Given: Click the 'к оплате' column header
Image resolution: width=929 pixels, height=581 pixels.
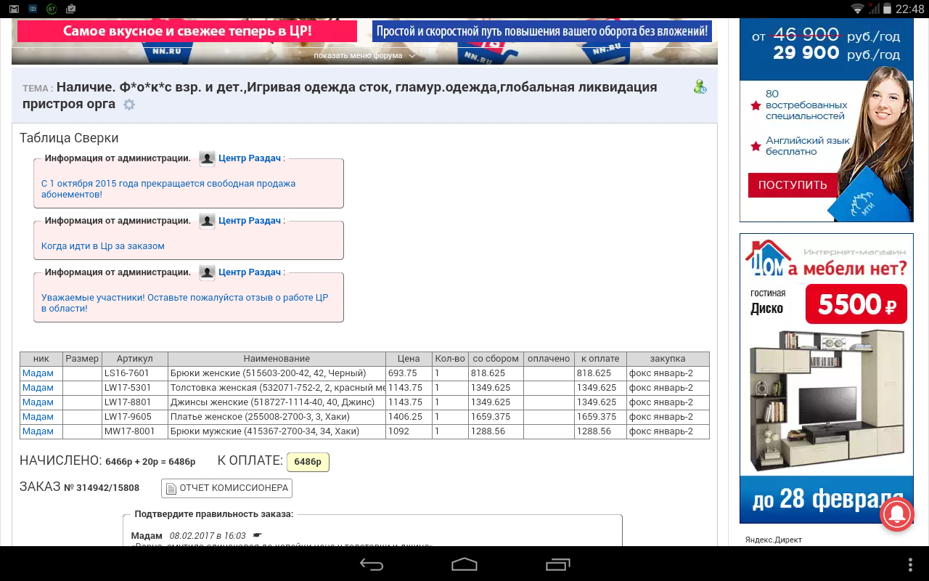Looking at the screenshot, I should pos(600,359).
